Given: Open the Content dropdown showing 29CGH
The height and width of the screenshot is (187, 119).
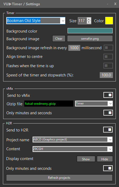Looking at the screenshot, I should [73, 149].
